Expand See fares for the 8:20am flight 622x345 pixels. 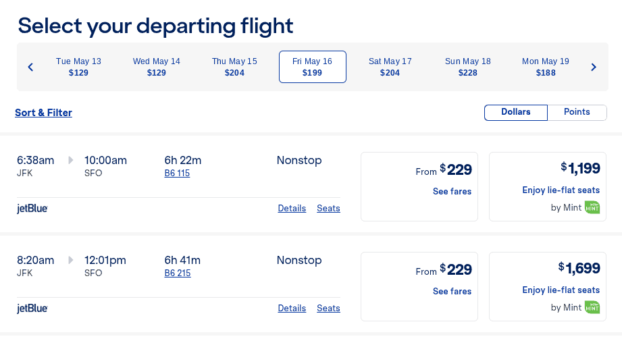(452, 292)
